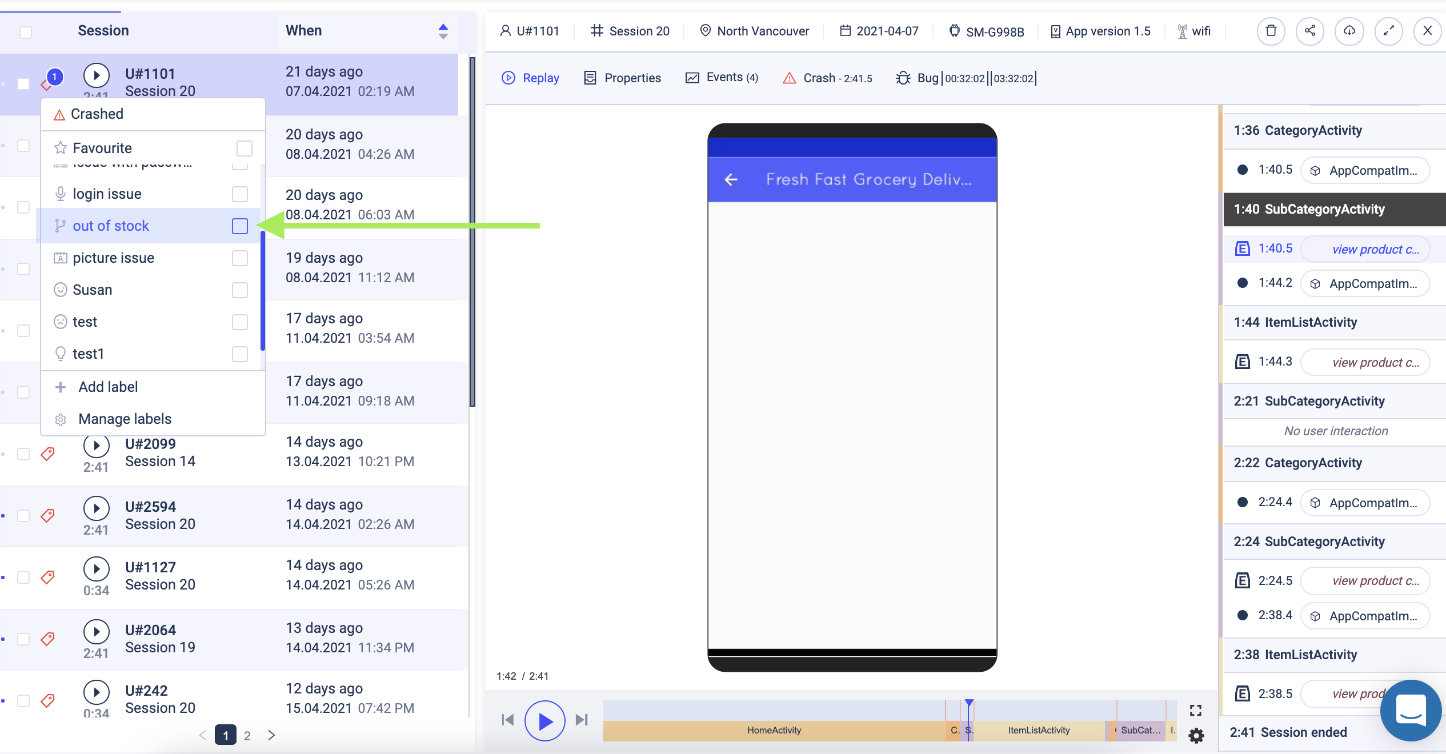Toggle the Favourite label checkbox
Screen dimensions: 1446x754
pos(244,149)
